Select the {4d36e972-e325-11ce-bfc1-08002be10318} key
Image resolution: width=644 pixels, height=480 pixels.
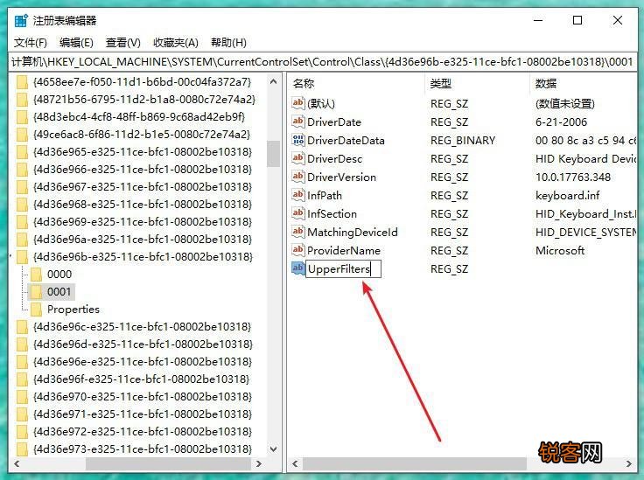tap(142, 431)
